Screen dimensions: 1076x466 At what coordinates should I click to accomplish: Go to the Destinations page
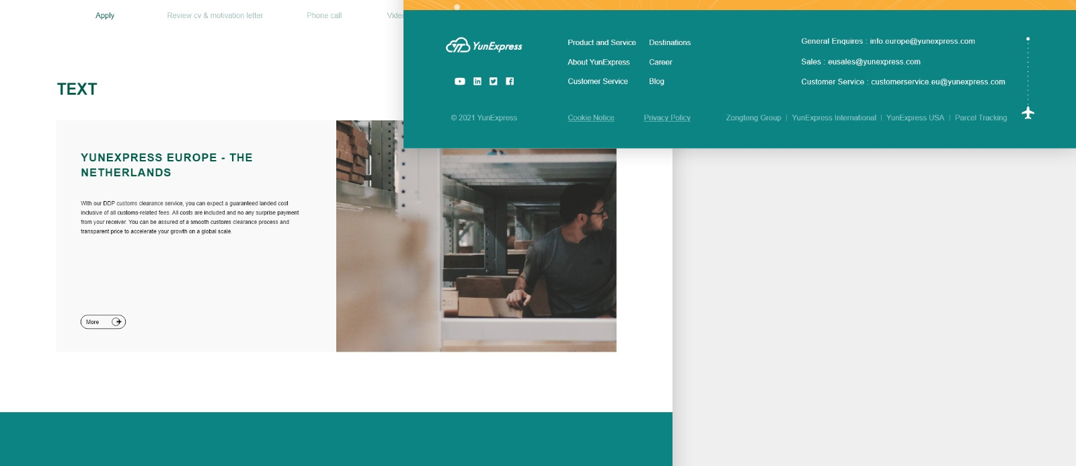point(669,42)
